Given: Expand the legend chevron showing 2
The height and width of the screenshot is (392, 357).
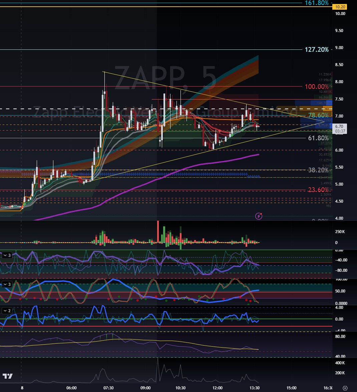Looking at the screenshot, I should (x=7, y=311).
